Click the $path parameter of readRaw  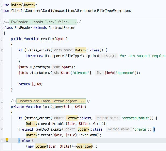[x=61, y=39]
